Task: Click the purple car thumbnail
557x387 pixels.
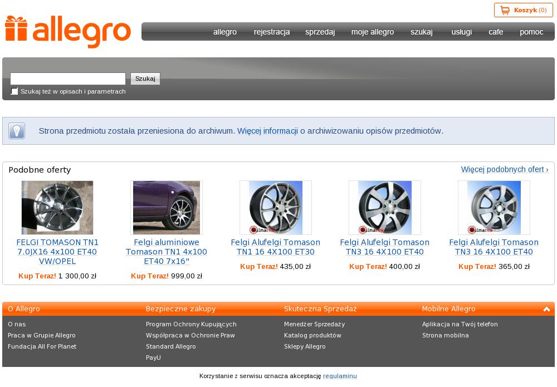Action: pos(166,208)
